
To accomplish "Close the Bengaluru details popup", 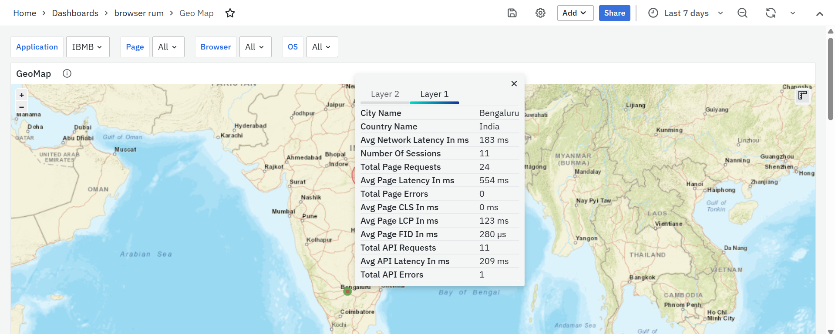I will 514,83.
